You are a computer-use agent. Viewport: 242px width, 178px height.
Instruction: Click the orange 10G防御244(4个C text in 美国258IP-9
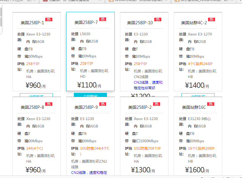click(x=95, y=148)
